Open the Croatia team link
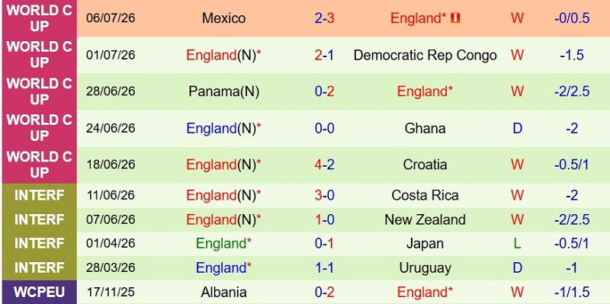Viewport: 610px width, 304px height. pyautogui.click(x=425, y=165)
